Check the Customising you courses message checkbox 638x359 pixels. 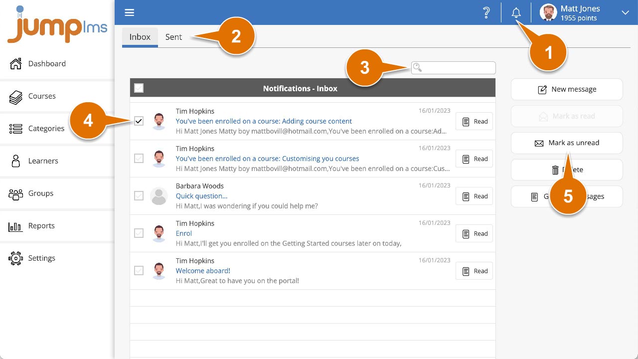[139, 158]
